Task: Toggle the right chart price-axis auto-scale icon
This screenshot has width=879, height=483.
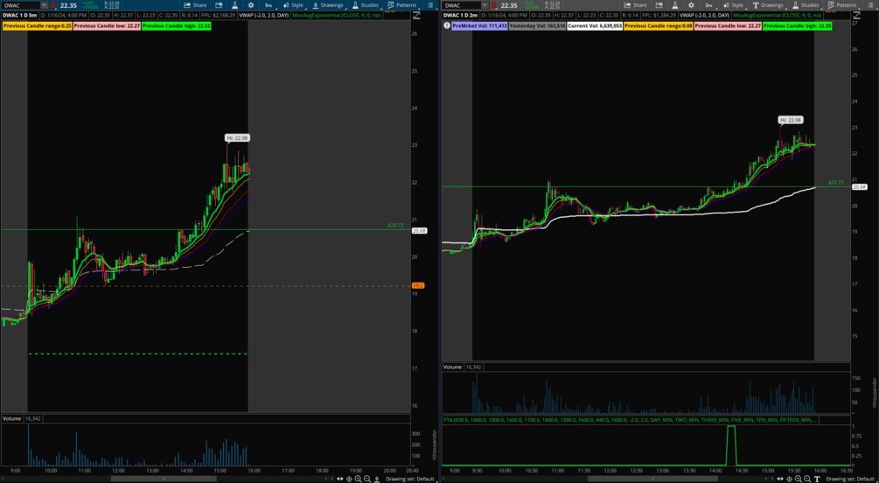Action: coord(855,16)
